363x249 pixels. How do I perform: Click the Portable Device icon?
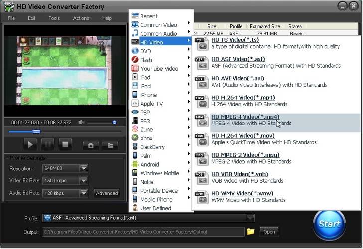coord(135,190)
